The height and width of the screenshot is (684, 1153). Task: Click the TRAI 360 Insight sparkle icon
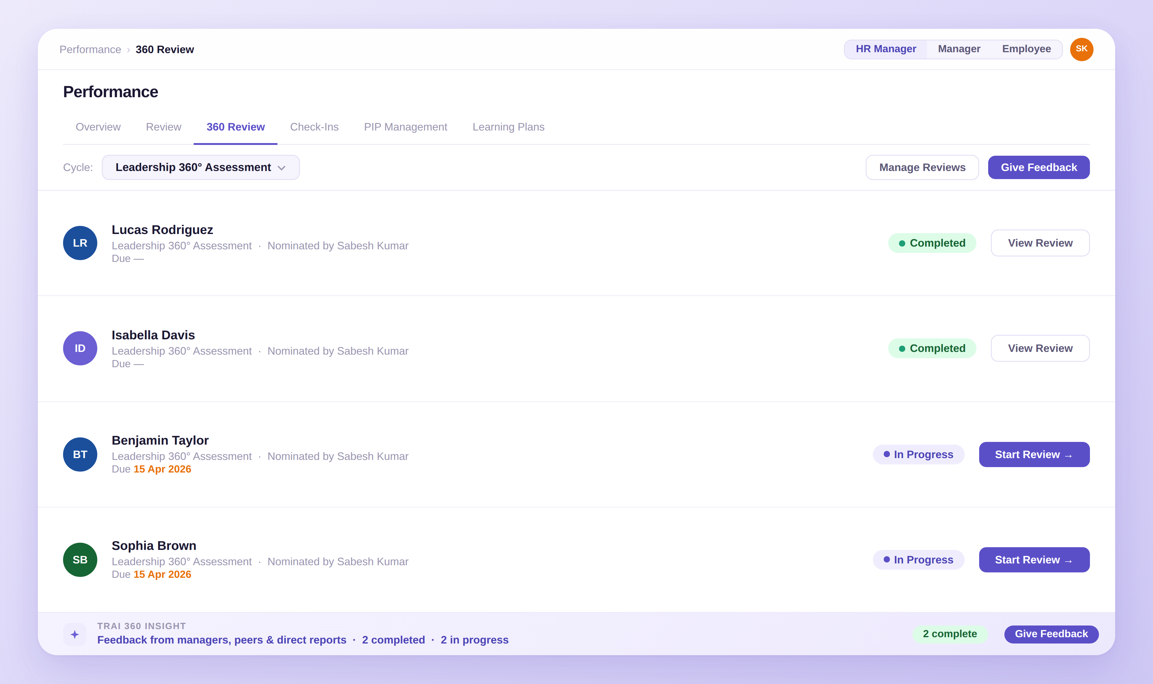pos(74,634)
